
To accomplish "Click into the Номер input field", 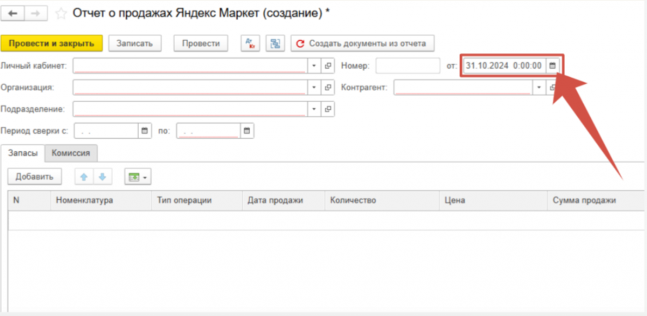I will click(x=408, y=66).
